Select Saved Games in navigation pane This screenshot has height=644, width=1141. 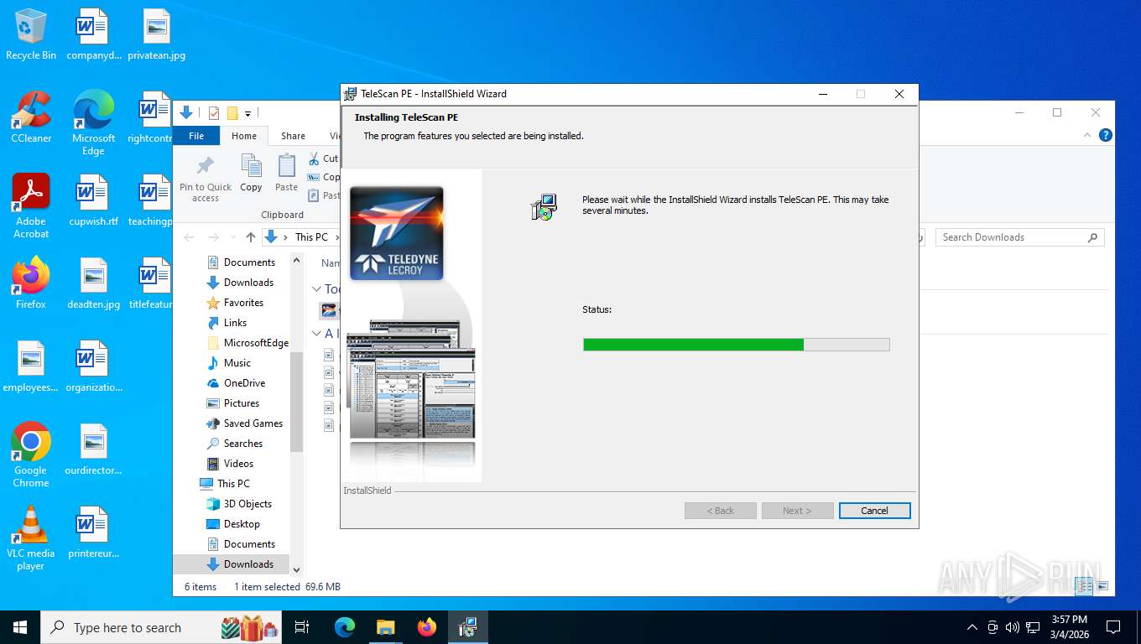[x=253, y=423]
